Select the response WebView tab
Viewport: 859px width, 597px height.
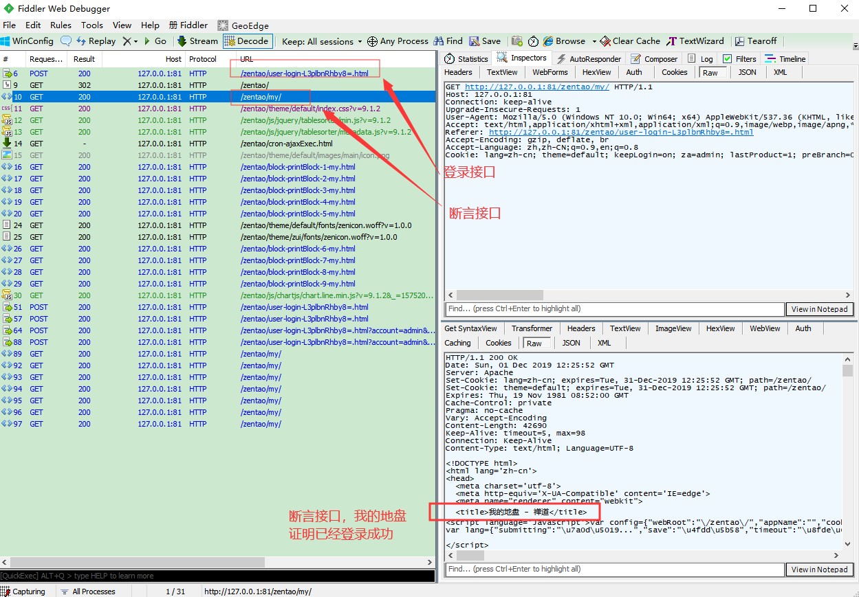click(765, 328)
